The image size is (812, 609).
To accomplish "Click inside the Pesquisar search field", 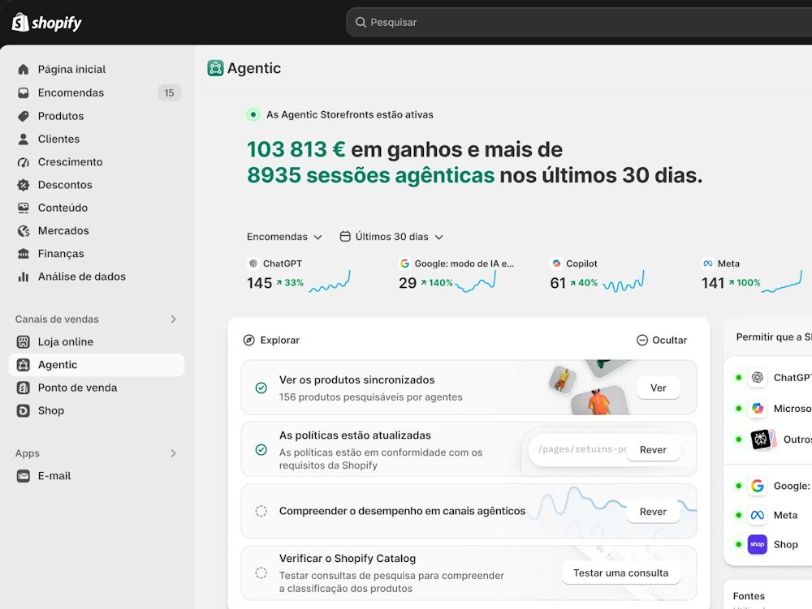I will tap(578, 22).
